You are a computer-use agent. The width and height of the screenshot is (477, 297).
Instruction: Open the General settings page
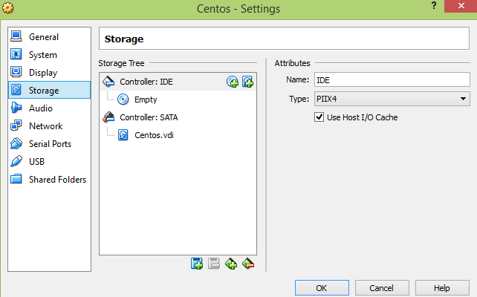click(x=43, y=36)
